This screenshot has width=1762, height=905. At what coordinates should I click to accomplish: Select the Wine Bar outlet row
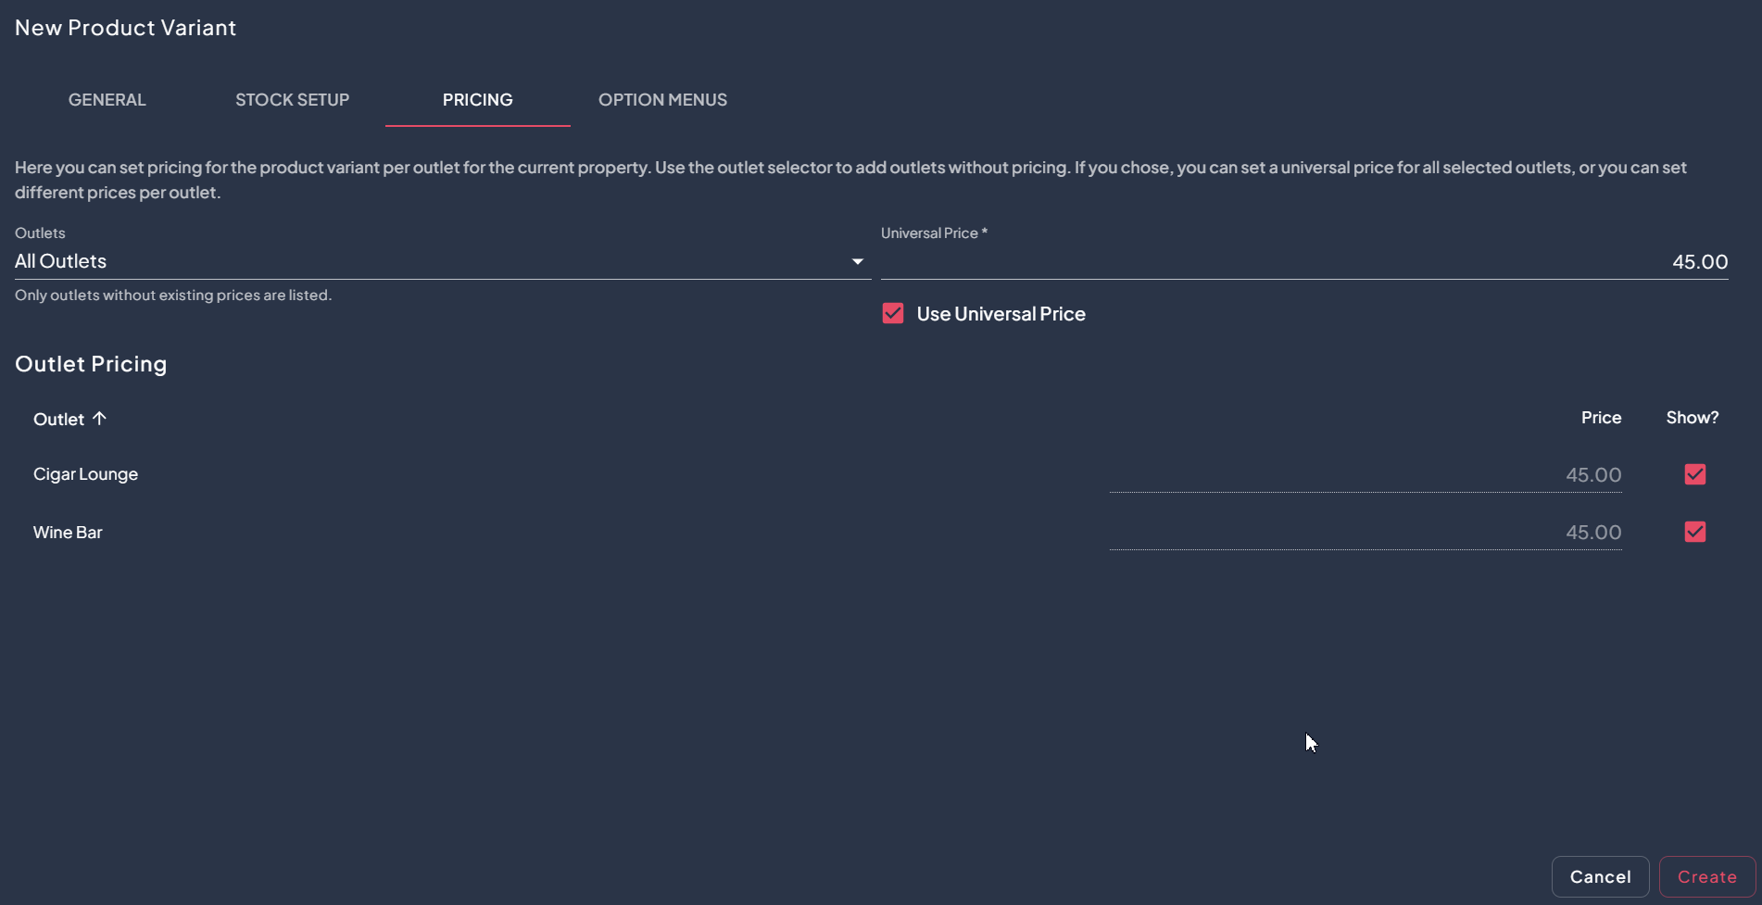(69, 533)
